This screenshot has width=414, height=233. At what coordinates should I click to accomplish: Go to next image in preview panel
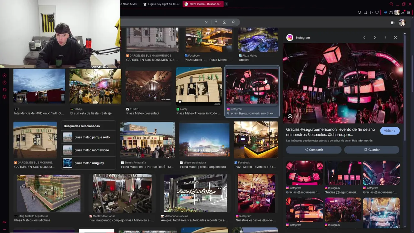pos(375,38)
